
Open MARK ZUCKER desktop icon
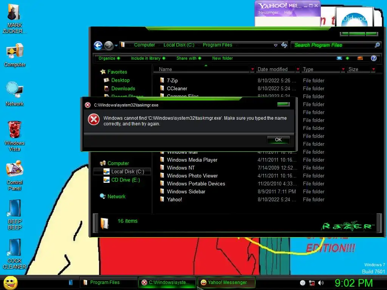click(14, 19)
